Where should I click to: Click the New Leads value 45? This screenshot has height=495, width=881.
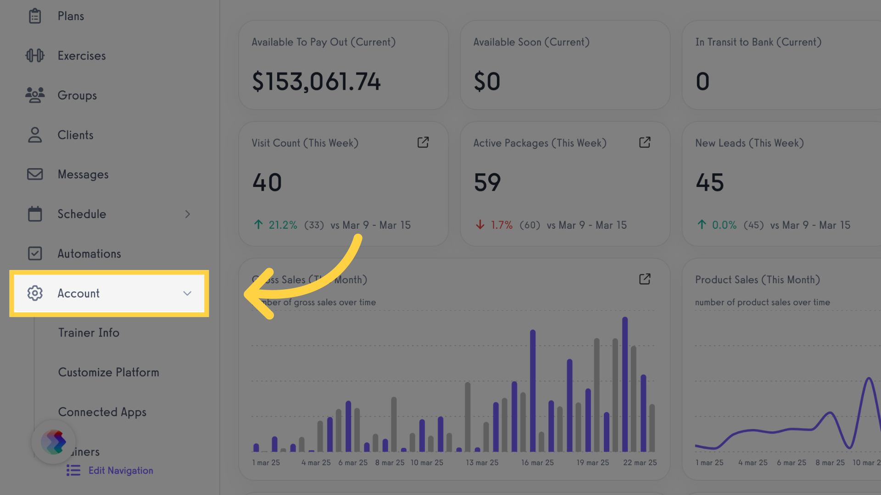click(x=710, y=182)
